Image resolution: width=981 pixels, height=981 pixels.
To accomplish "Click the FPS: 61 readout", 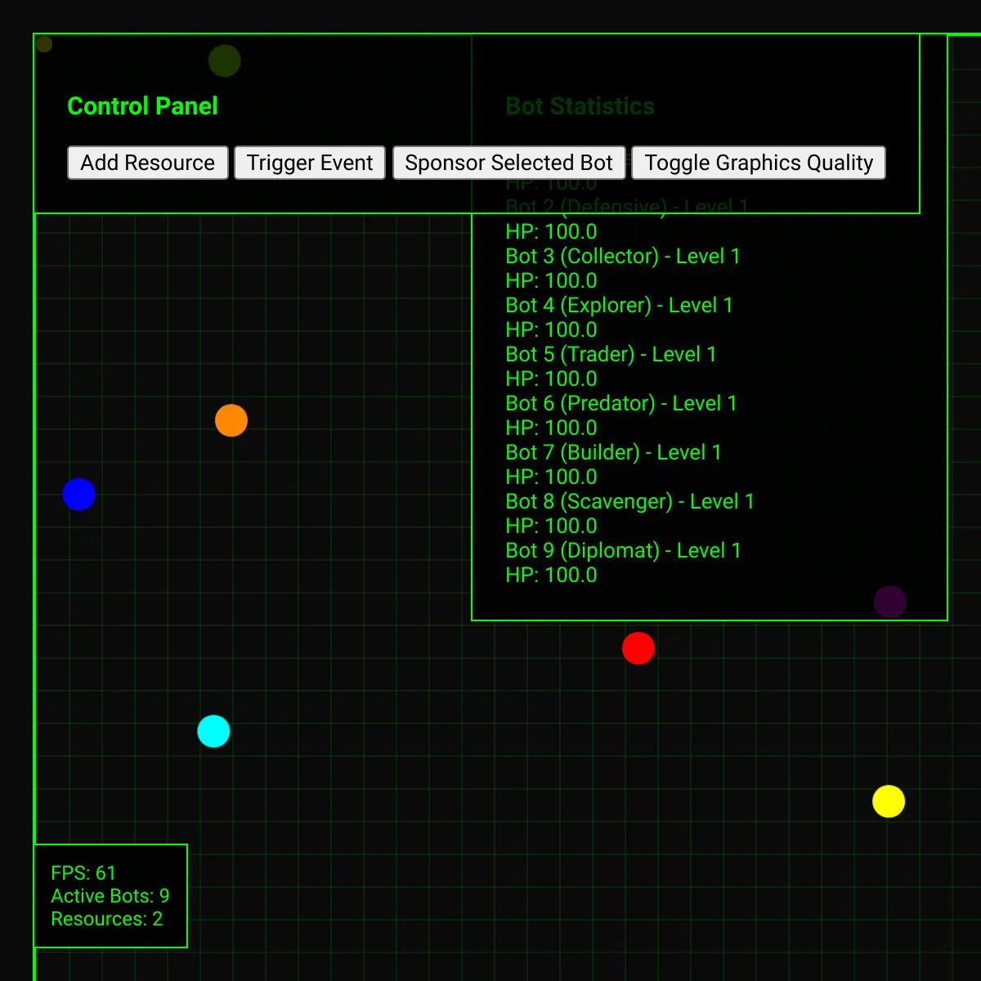I will (83, 873).
